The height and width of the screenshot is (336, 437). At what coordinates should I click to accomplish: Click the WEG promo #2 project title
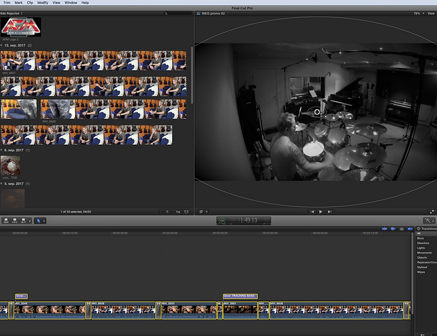tap(213, 13)
